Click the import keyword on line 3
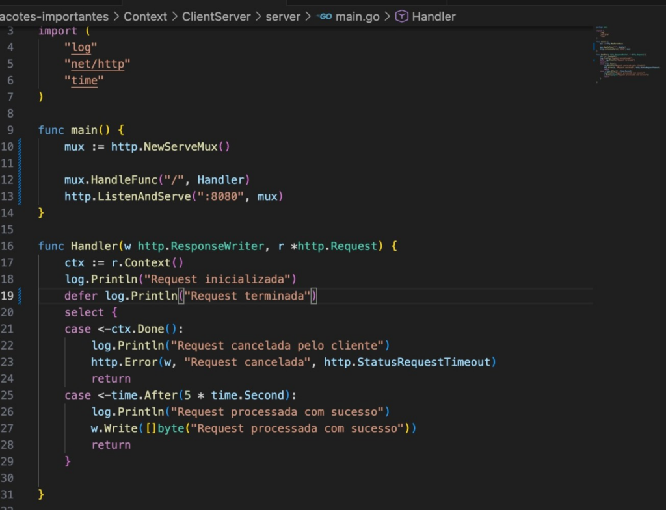 [58, 31]
